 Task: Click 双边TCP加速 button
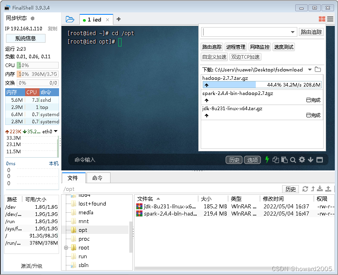coord(245,57)
